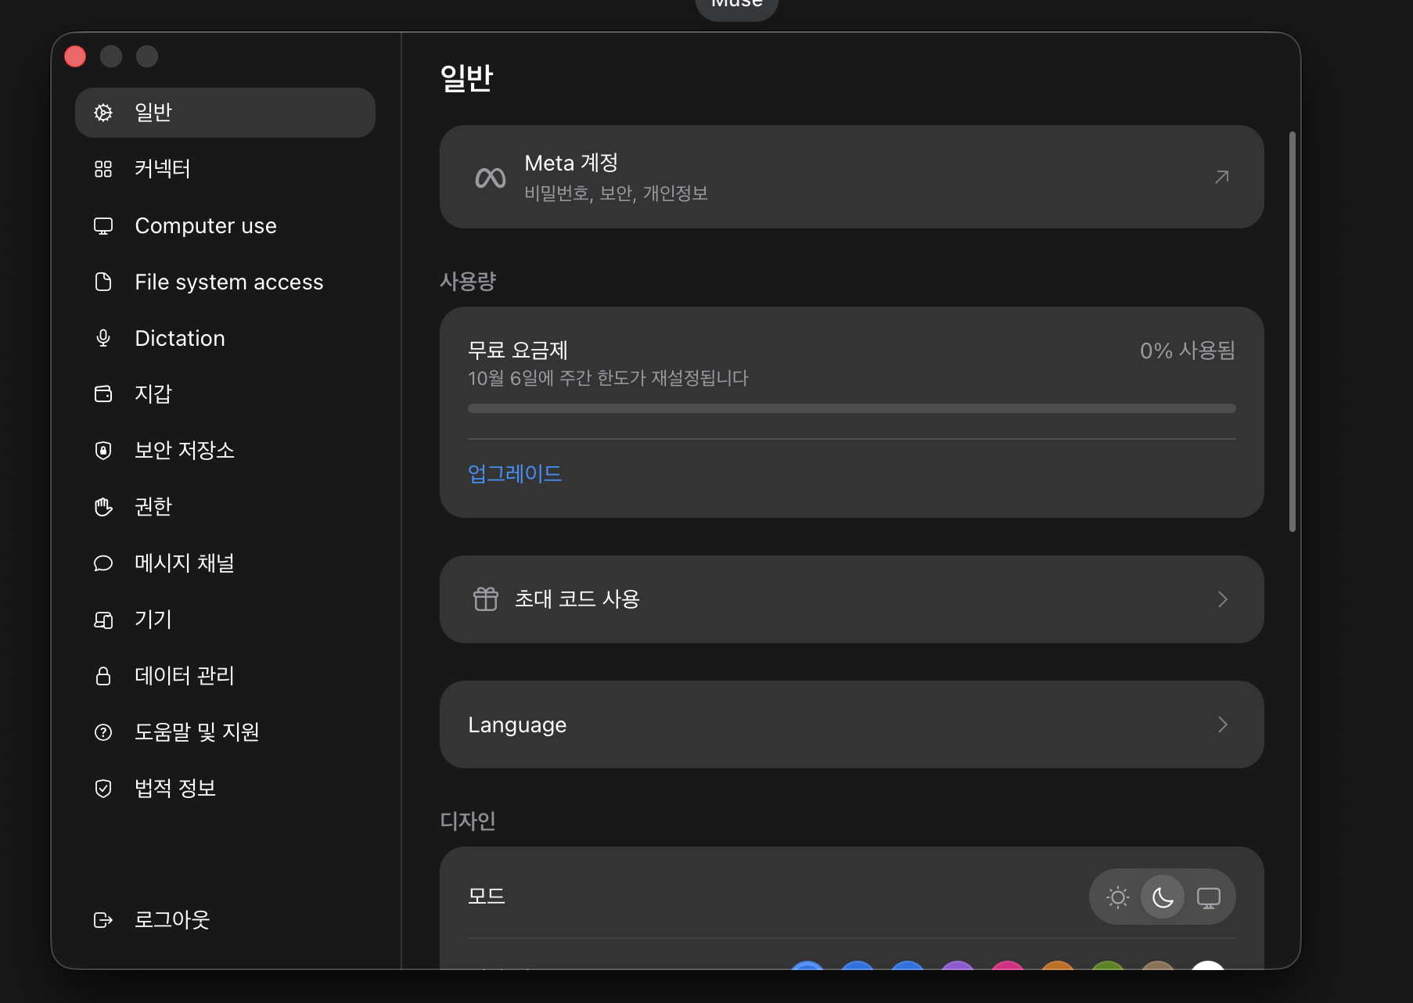Open 메시지 채널 in the sidebar

(x=225, y=563)
